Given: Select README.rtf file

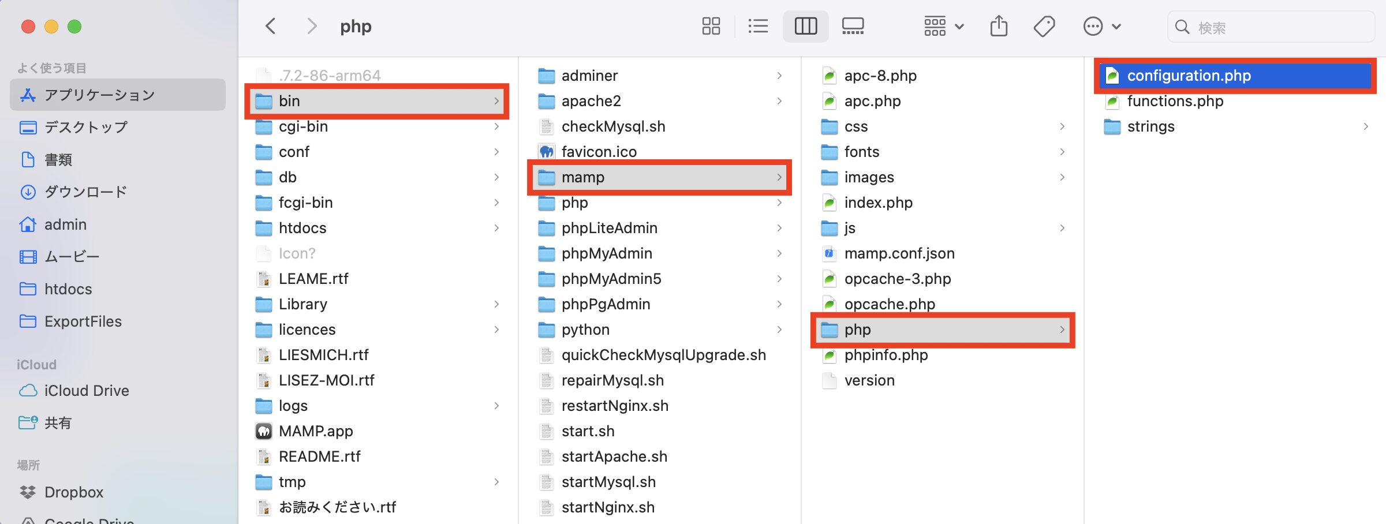Looking at the screenshot, I should (x=378, y=456).
